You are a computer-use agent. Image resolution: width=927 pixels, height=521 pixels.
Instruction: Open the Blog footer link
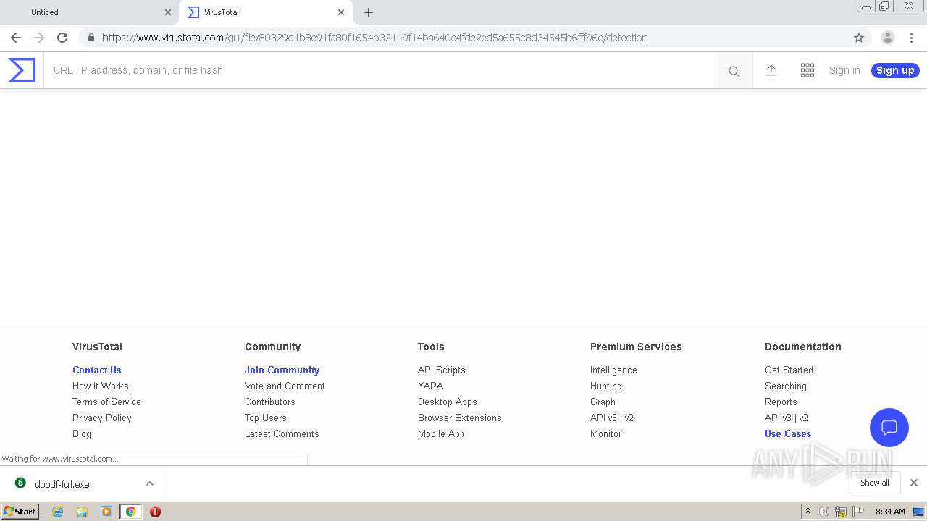point(82,433)
